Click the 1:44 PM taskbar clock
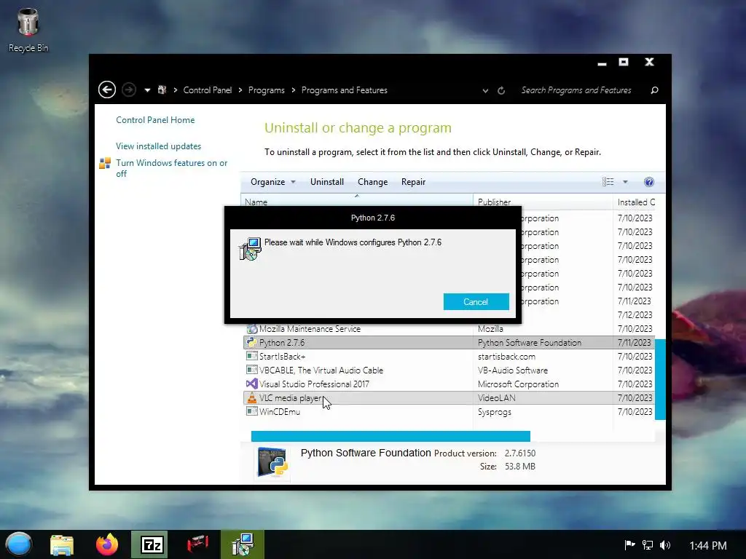The width and height of the screenshot is (746, 559). point(708,545)
